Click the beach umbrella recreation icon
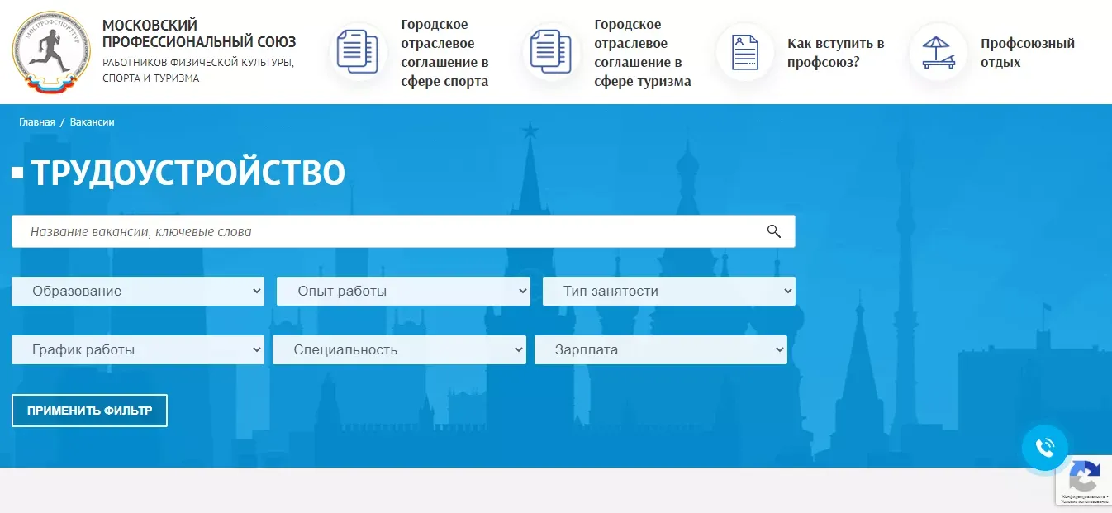1112x513 pixels. (x=938, y=52)
